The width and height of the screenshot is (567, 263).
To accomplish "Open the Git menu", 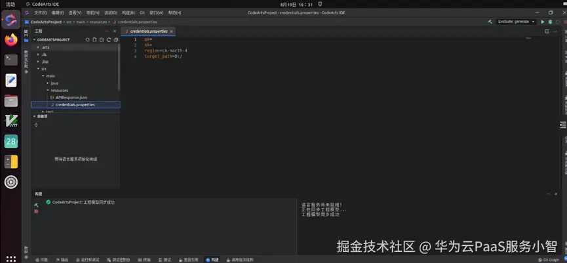I will click(x=142, y=12).
